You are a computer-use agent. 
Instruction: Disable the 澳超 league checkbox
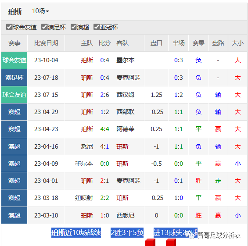(x=74, y=27)
